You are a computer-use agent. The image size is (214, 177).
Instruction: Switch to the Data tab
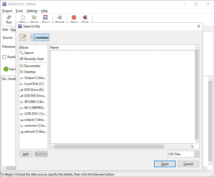5,30
